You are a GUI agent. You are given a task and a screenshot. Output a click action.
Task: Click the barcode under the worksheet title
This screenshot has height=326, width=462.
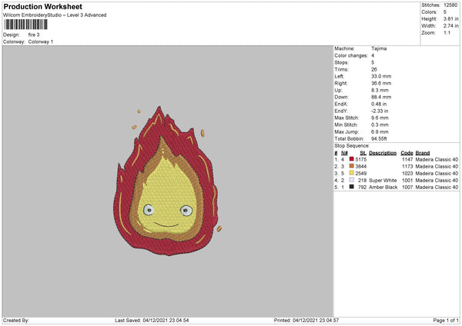(25, 25)
